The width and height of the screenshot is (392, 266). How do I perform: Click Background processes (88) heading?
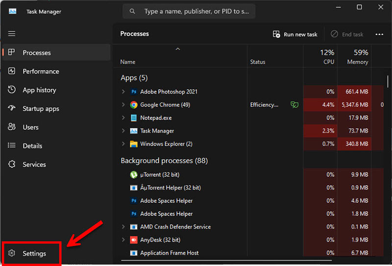pyautogui.click(x=164, y=161)
